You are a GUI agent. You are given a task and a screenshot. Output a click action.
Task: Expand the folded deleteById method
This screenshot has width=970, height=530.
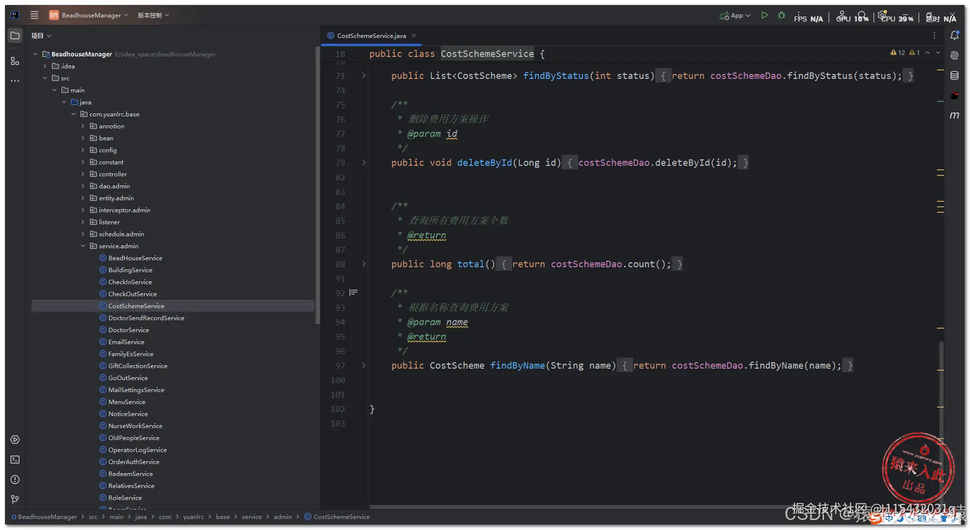[364, 162]
